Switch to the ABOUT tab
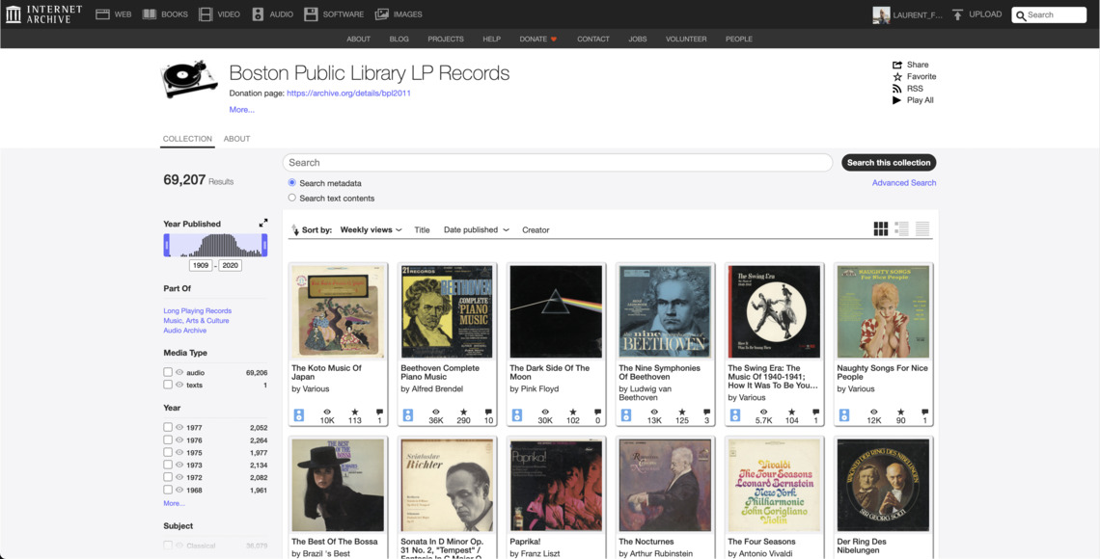Viewport: 1100px width, 559px height. pyautogui.click(x=236, y=138)
